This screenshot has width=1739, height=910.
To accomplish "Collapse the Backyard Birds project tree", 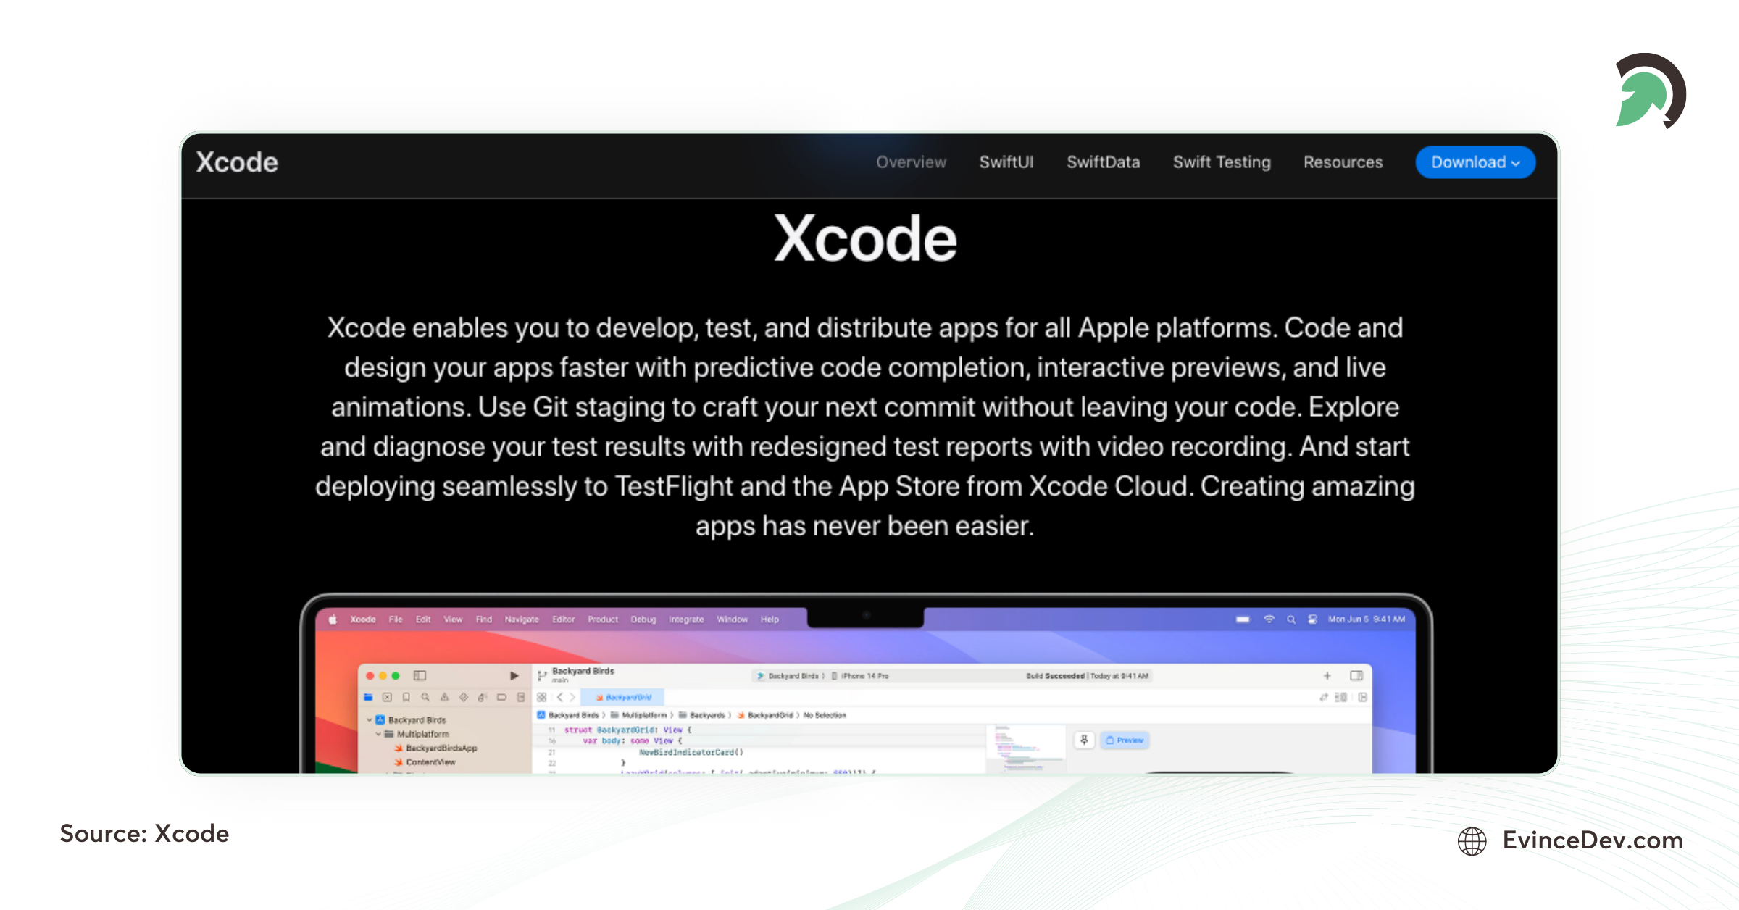I will tap(369, 720).
